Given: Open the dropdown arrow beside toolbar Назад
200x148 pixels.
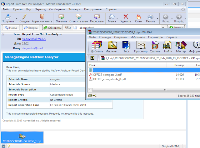Looking at the screenshot, I should tap(172, 19).
